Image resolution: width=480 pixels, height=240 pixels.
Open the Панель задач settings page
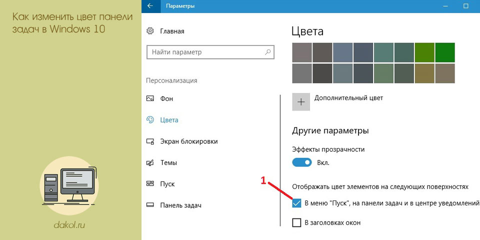coord(180,205)
